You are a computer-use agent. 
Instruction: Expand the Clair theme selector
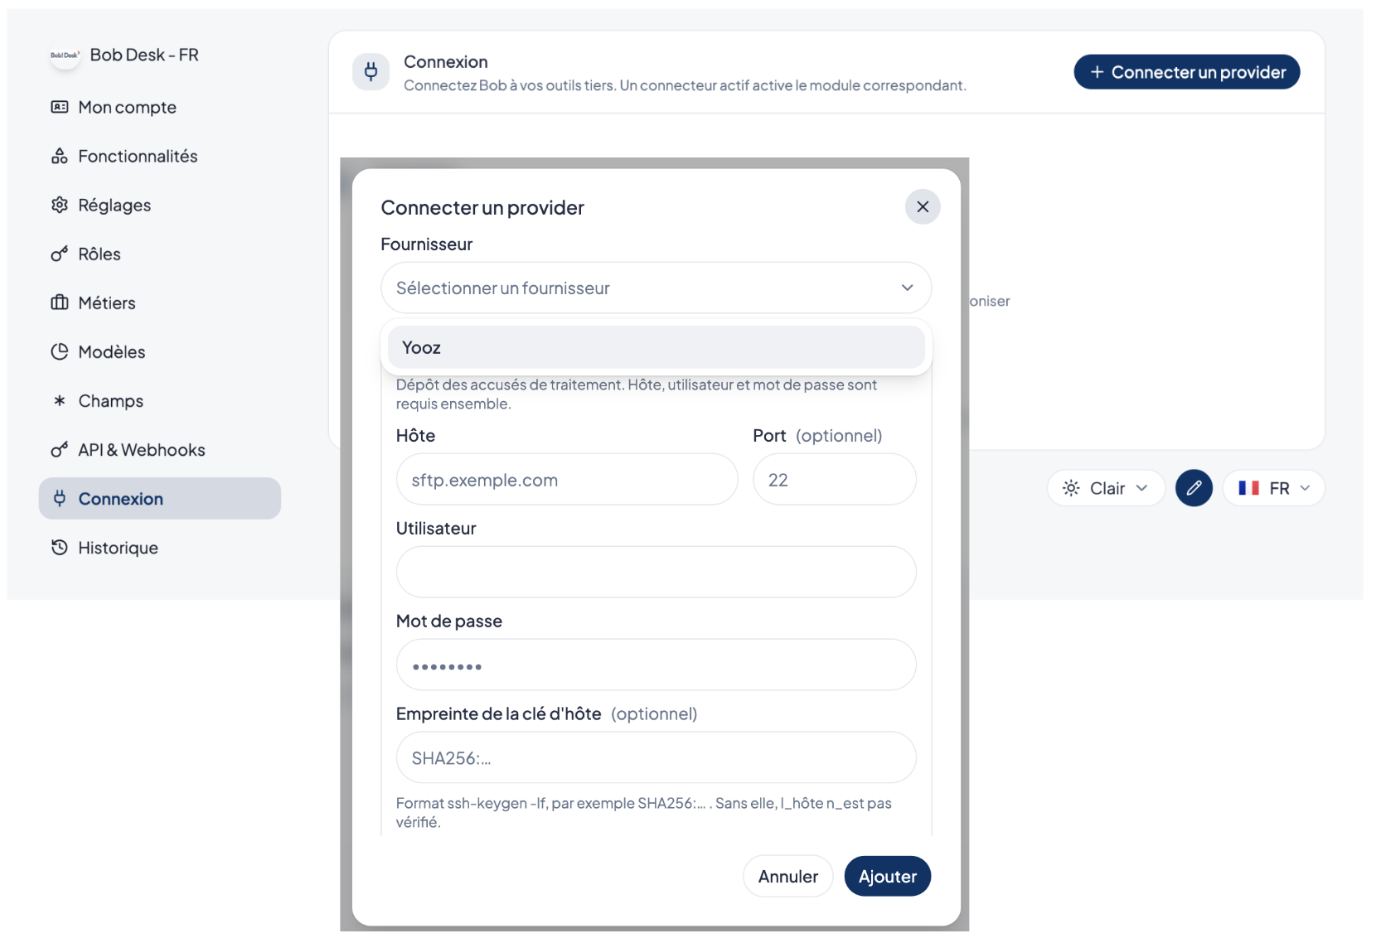pyautogui.click(x=1106, y=488)
